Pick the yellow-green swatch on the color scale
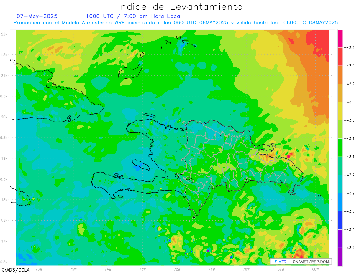Image resolution: width=354 pixels, height=273 pixels. tap(340, 130)
